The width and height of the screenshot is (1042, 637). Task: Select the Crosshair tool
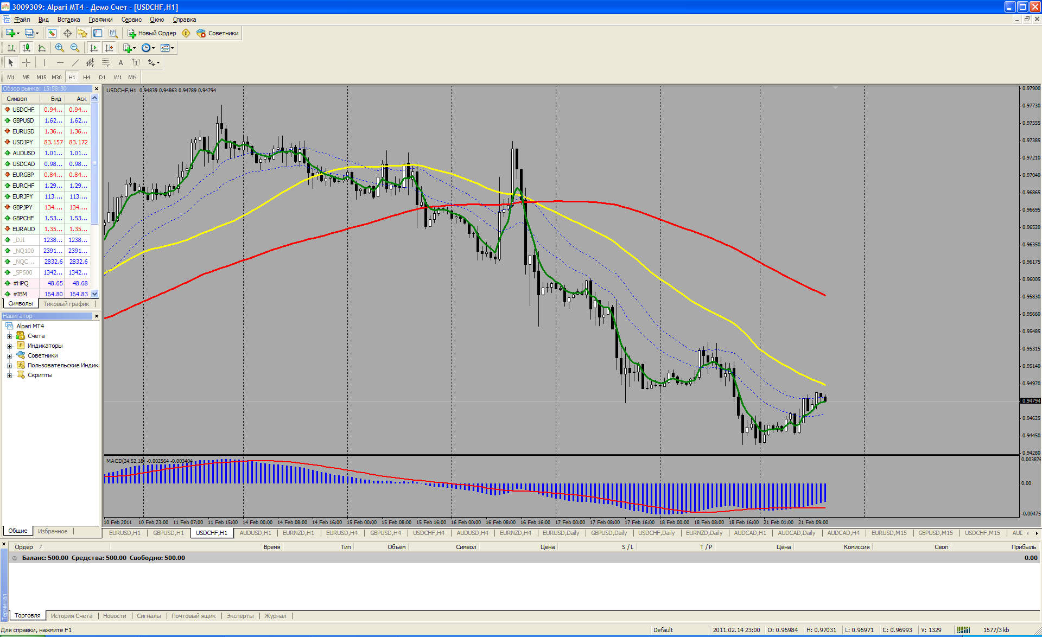tap(26, 62)
